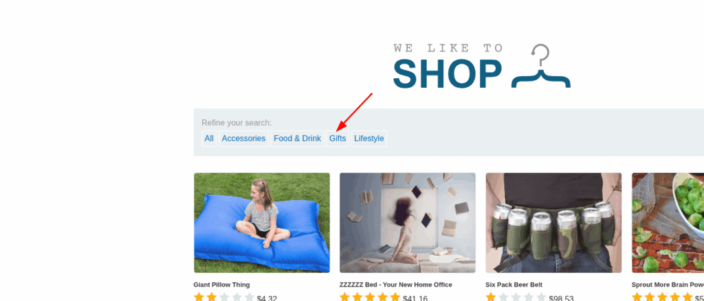Select the All filter

click(209, 139)
